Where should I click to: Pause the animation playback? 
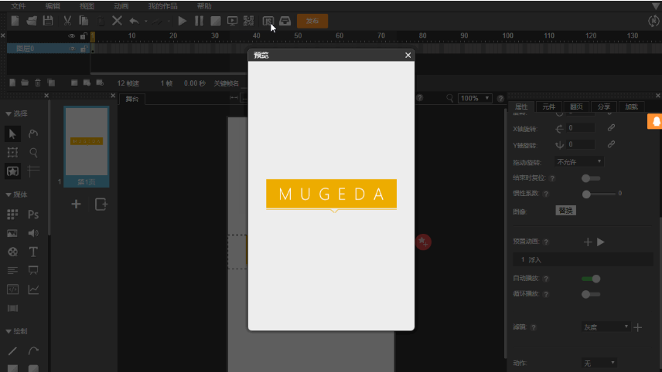199,21
